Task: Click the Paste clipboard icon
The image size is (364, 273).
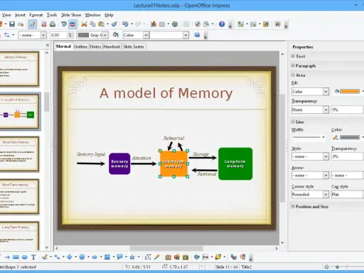Action: [x=101, y=24]
